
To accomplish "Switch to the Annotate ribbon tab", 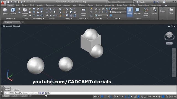I will (67, 5).
